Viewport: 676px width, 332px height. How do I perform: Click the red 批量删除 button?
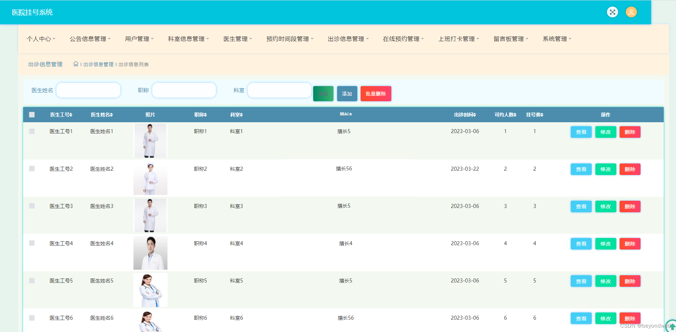pos(375,93)
